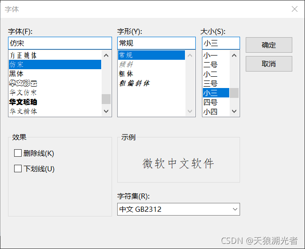Select 华文楷体 in the font list
The height and width of the screenshot is (249, 305).
coord(55,111)
